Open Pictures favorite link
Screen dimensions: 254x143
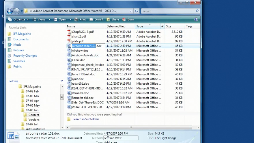click(19, 50)
